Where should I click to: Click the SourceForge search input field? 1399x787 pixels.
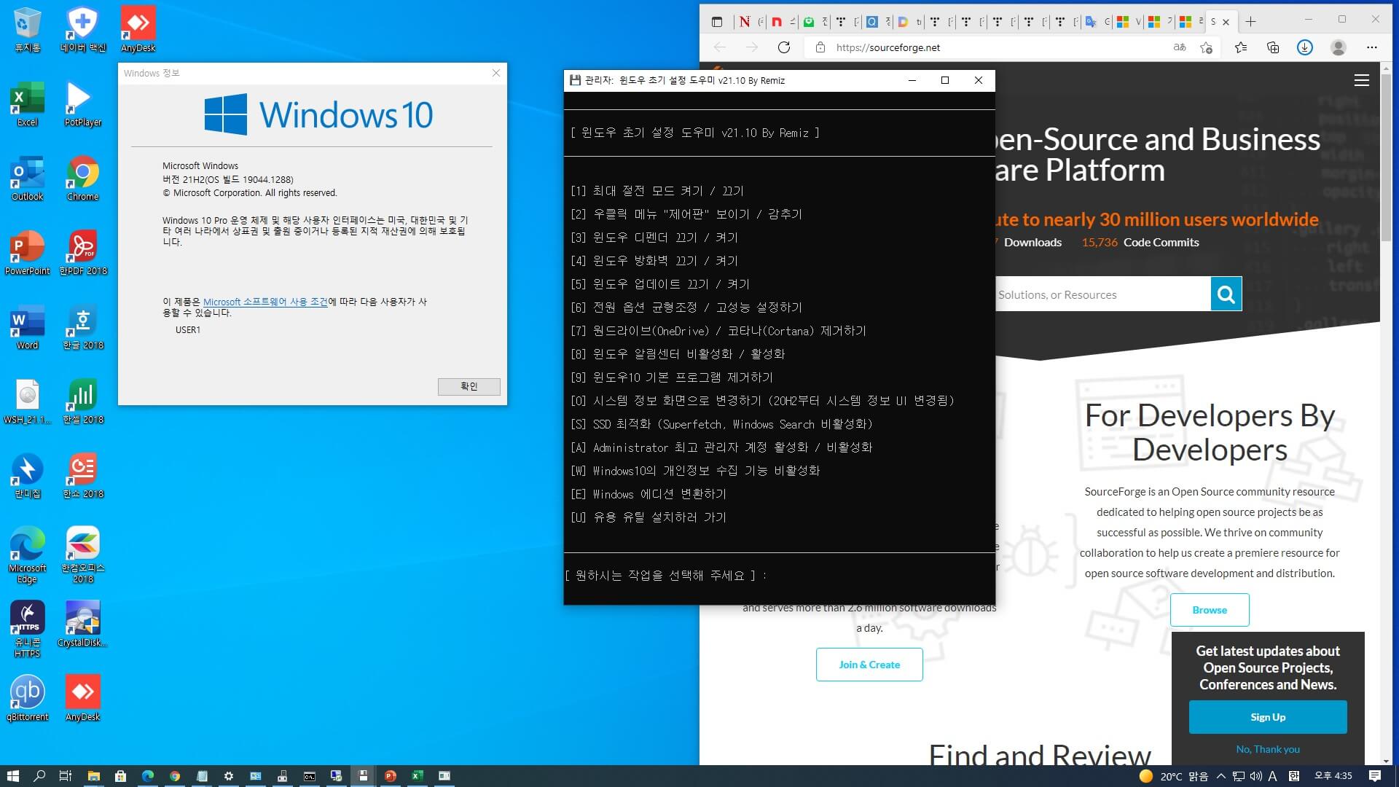1102,294
